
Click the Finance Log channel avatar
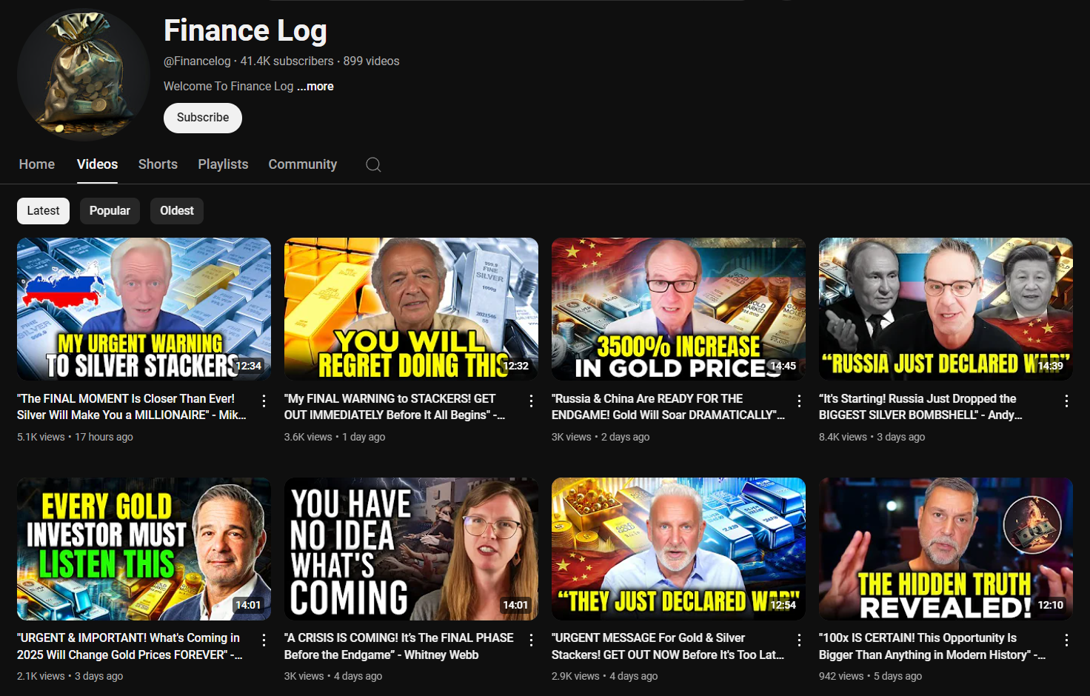tap(83, 75)
